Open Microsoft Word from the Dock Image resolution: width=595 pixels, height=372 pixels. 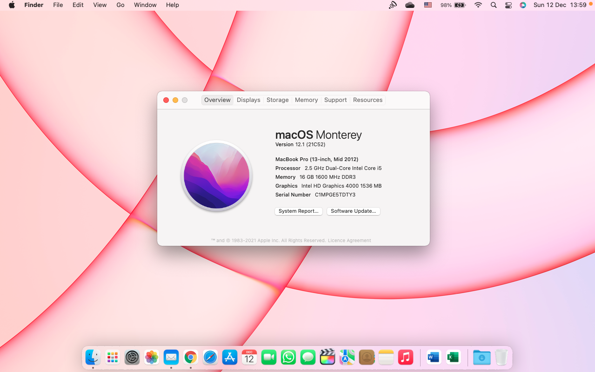point(434,357)
